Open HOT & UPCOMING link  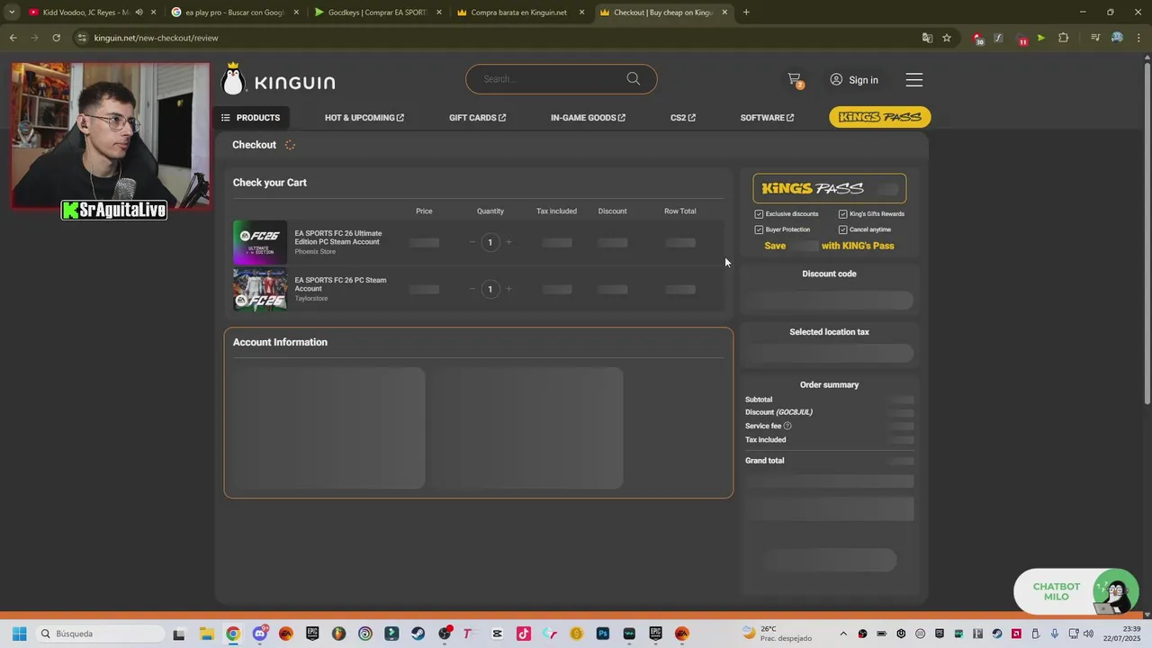point(364,118)
